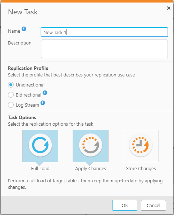Click the 'Full Load' caption text
174x215 pixels.
[x=40, y=168]
